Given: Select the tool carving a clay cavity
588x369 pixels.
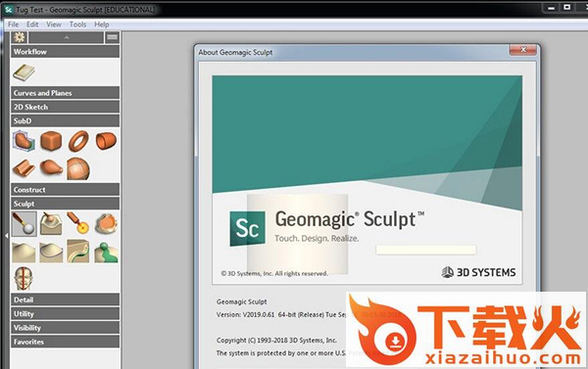Looking at the screenshot, I should [51, 223].
